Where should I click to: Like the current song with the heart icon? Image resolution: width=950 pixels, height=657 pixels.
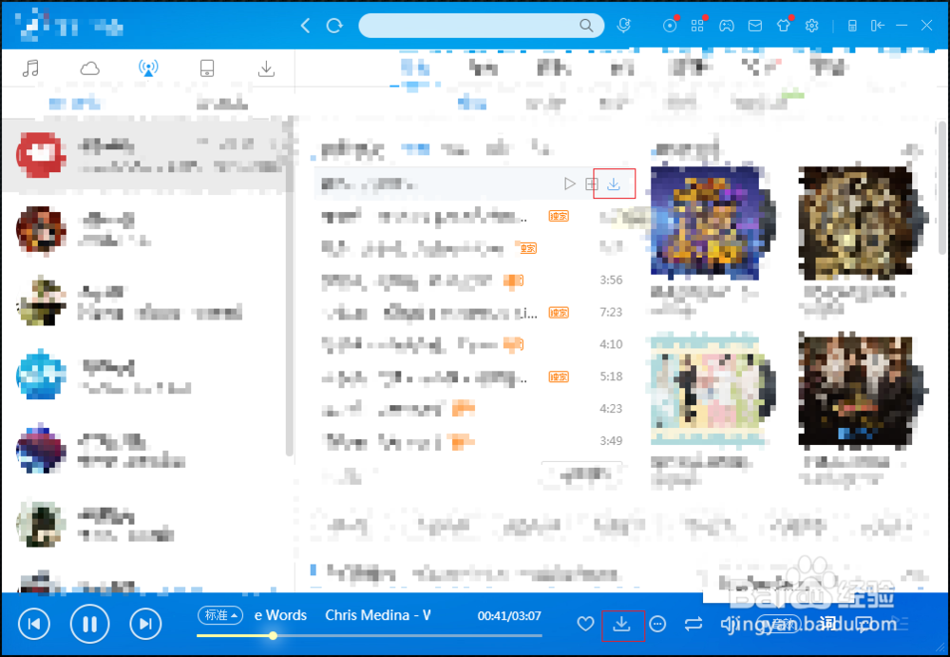pos(585,624)
